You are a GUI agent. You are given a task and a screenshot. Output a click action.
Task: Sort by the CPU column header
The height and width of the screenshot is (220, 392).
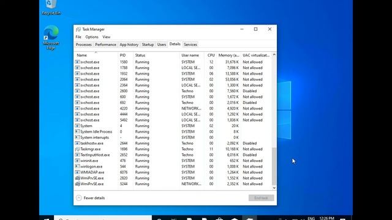coord(211,55)
